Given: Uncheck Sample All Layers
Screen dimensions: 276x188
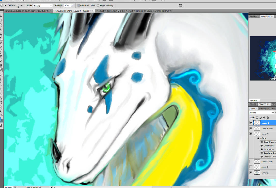Looking at the screenshot, I should tap(79, 6).
